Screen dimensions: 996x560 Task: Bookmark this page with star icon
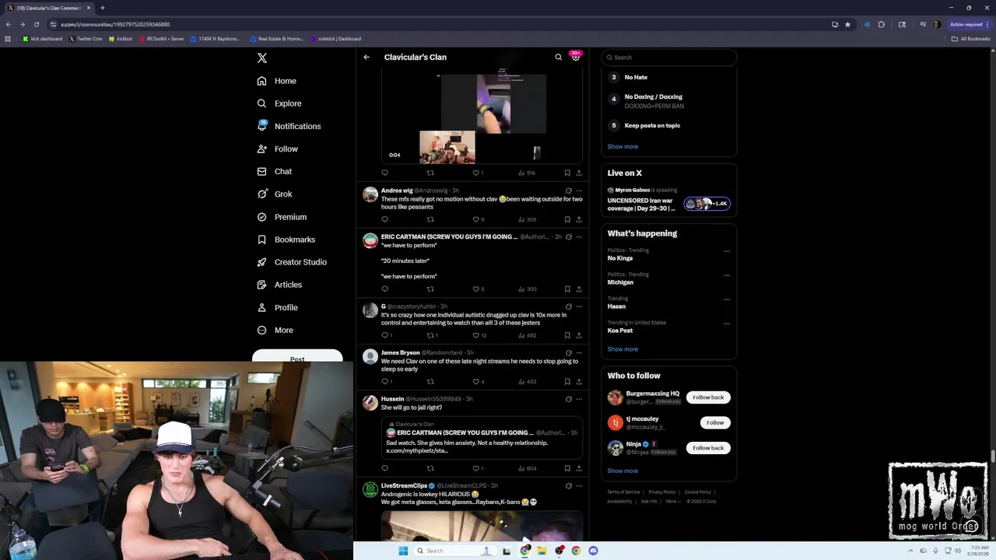(847, 24)
